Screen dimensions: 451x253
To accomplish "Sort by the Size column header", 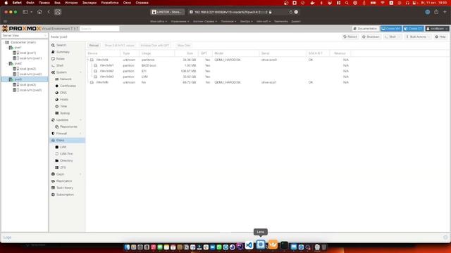I will (186, 53).
